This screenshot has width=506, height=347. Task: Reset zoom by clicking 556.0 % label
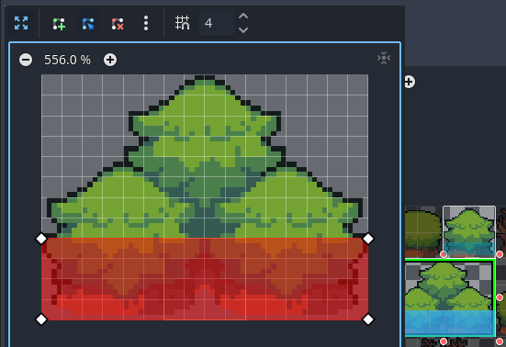tap(67, 60)
